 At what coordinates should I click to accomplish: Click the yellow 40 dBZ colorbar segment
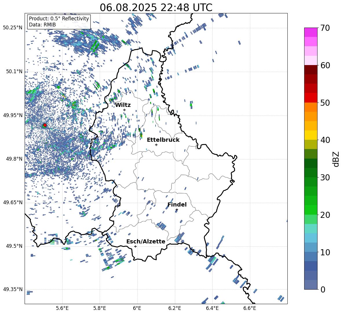[x=311, y=135]
